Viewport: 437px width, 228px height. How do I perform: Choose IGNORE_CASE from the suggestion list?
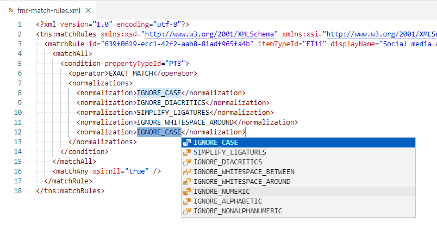coord(298,143)
